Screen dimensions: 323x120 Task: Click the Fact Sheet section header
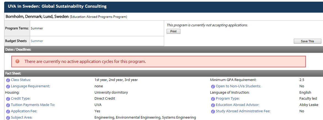[13, 73]
